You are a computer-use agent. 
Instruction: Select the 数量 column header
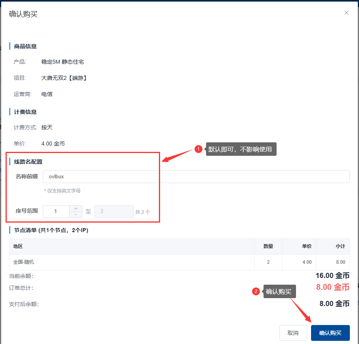[x=268, y=246]
